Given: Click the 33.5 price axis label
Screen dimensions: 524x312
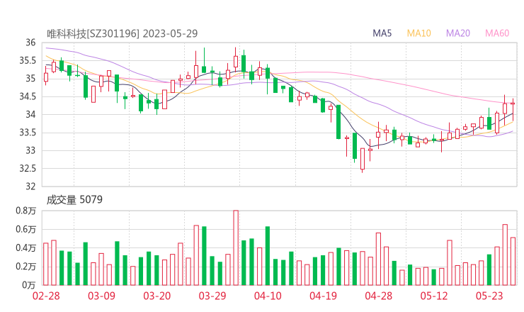Looking at the screenshot, I should 28,133.
